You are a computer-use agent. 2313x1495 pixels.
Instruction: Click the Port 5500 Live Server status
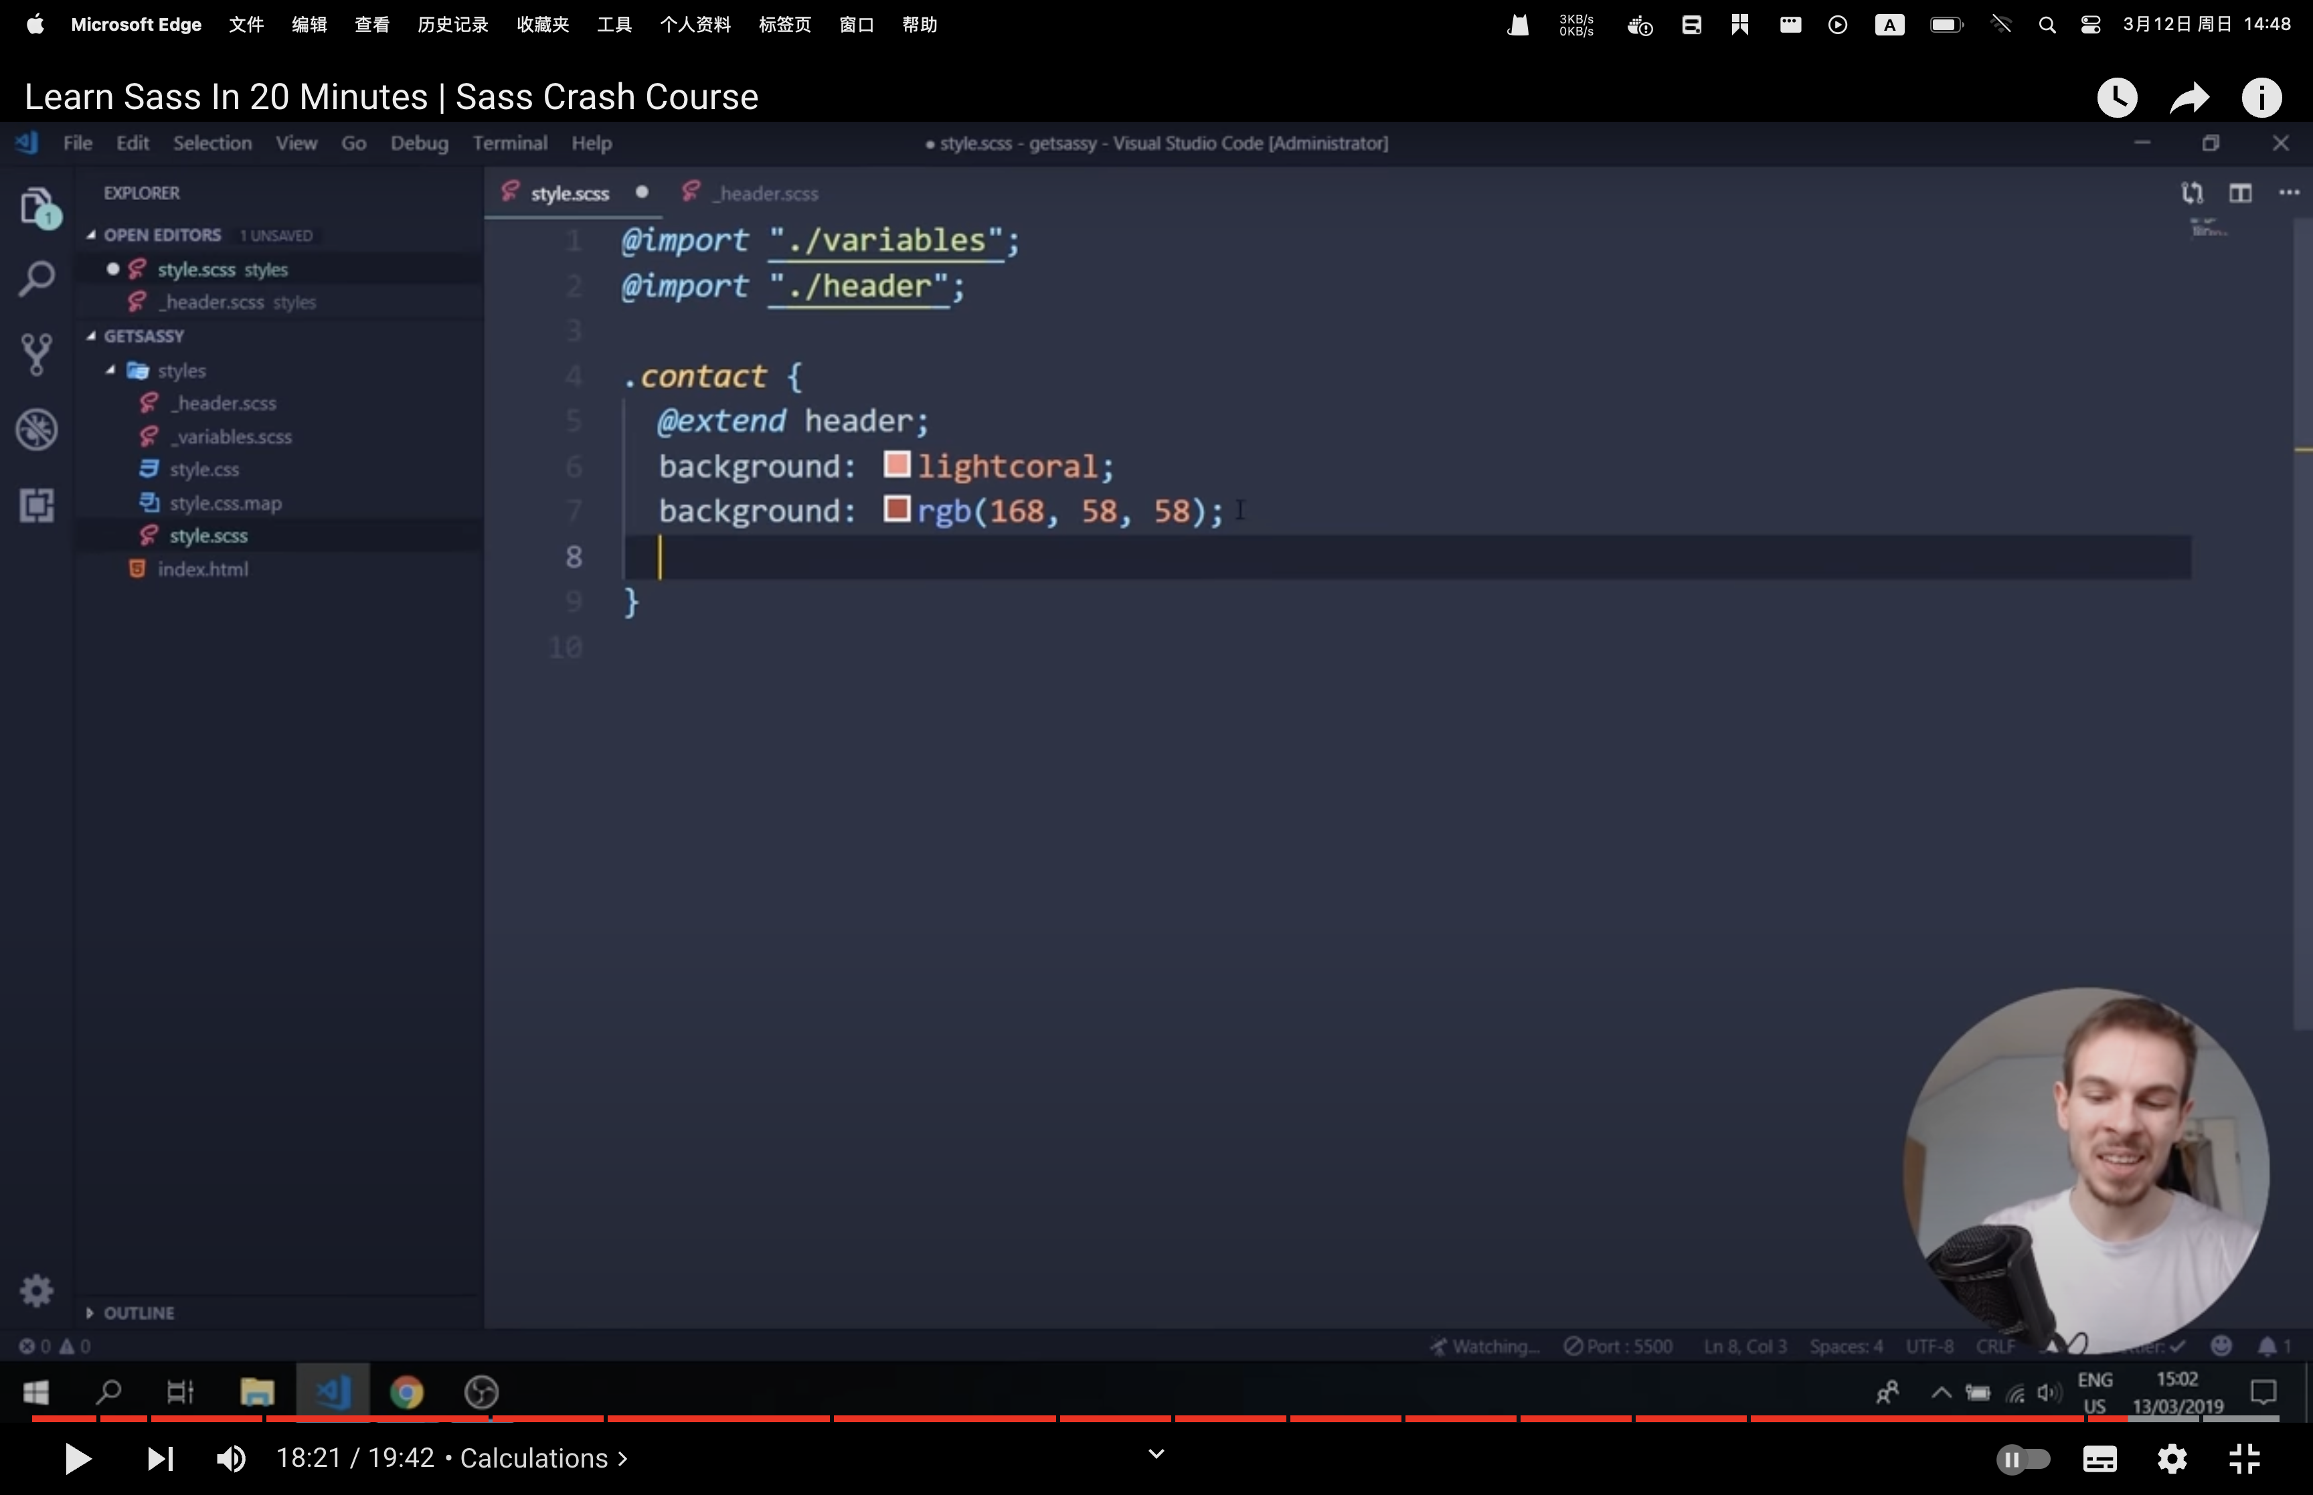click(1618, 1346)
